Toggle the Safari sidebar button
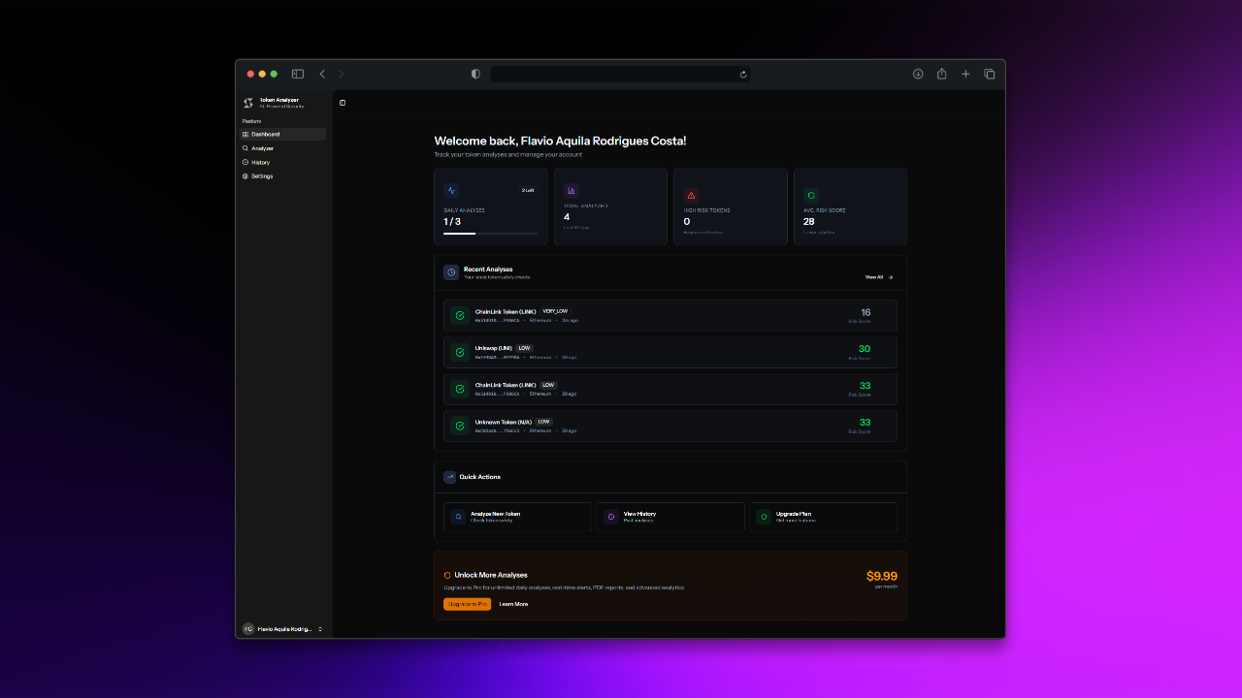 [x=298, y=74]
